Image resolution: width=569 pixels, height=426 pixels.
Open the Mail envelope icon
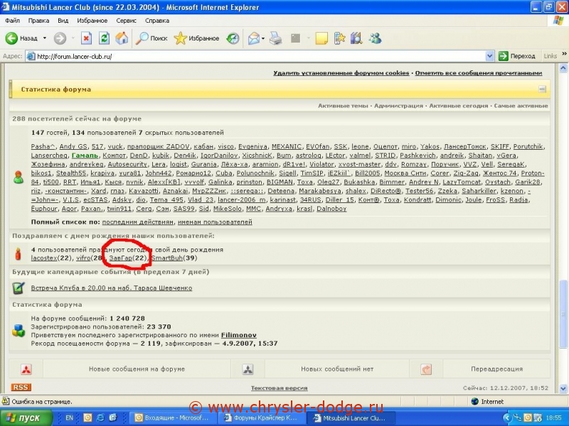pyautogui.click(x=254, y=38)
